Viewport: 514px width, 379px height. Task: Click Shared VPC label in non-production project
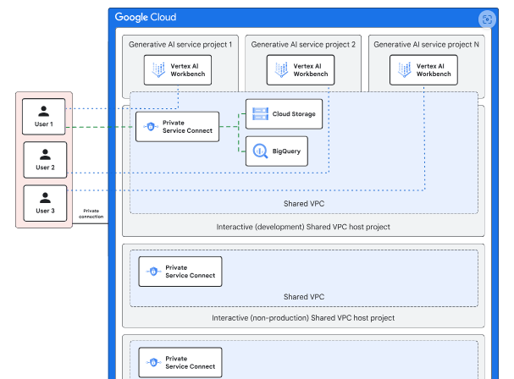tap(303, 297)
